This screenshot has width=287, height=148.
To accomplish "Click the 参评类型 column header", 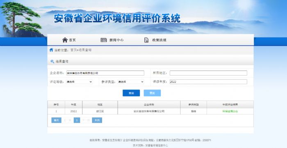I will (194, 105).
